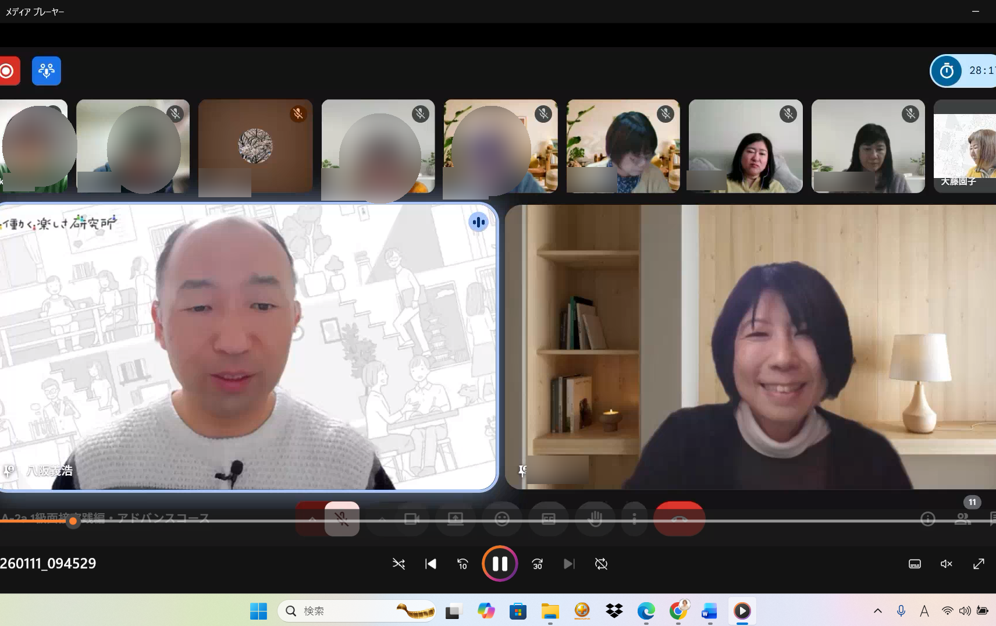Image resolution: width=996 pixels, height=626 pixels.
Task: Toggle repeat mode in player
Action: [x=601, y=564]
